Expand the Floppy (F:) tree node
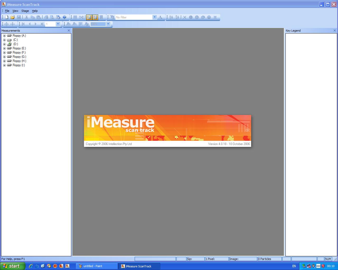Image resolution: width=338 pixels, height=270 pixels. (4, 52)
